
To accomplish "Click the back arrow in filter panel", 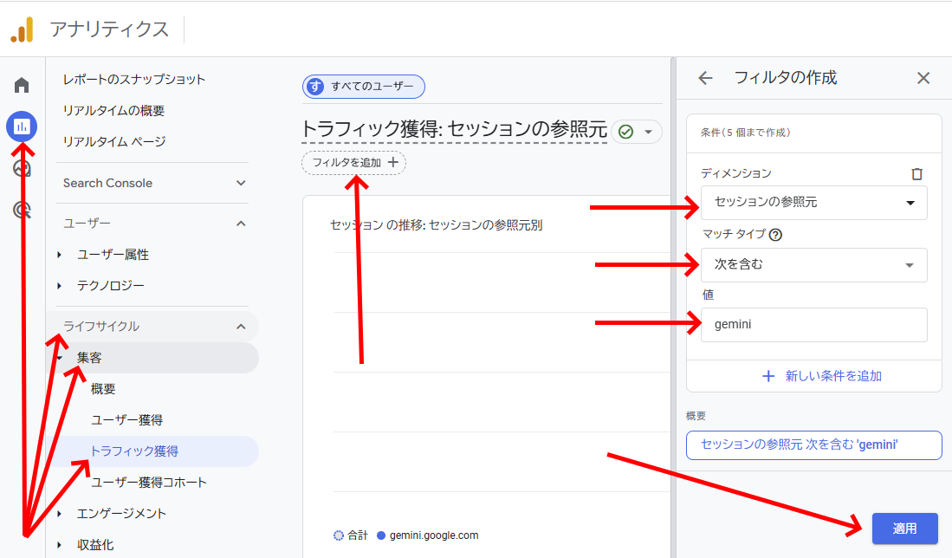I will click(x=705, y=78).
